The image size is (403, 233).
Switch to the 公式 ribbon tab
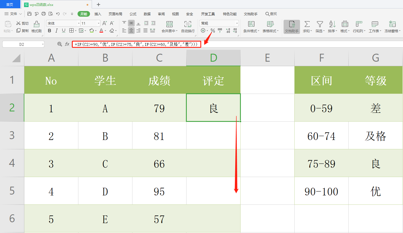tap(133, 14)
